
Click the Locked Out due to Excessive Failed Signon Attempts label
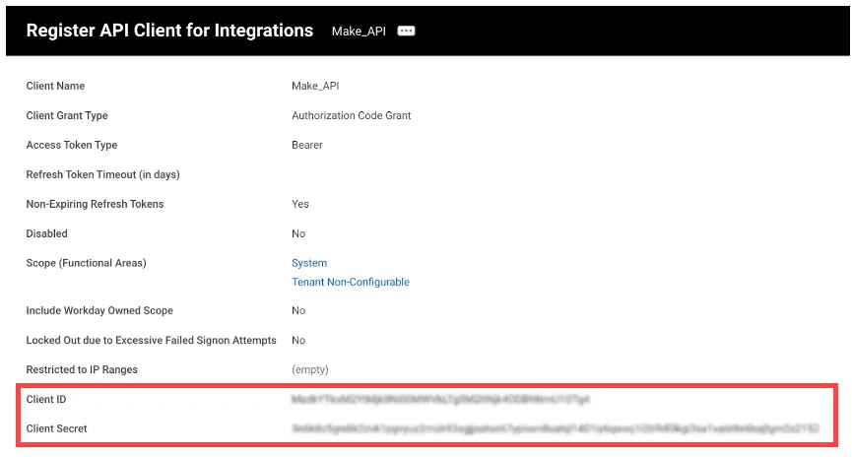(x=151, y=340)
